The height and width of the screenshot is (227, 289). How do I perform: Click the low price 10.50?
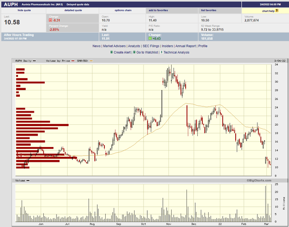click(205, 20)
